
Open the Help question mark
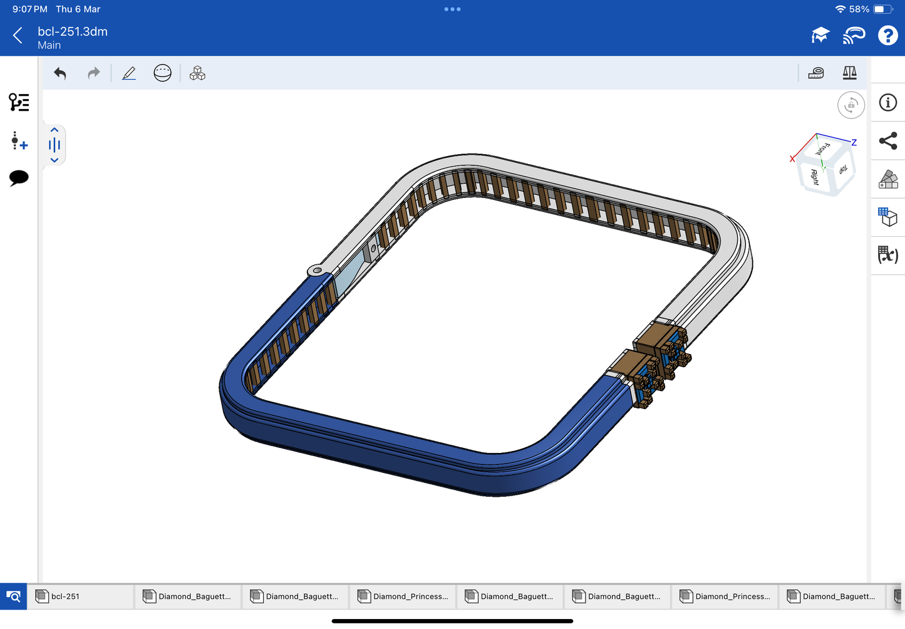click(887, 36)
